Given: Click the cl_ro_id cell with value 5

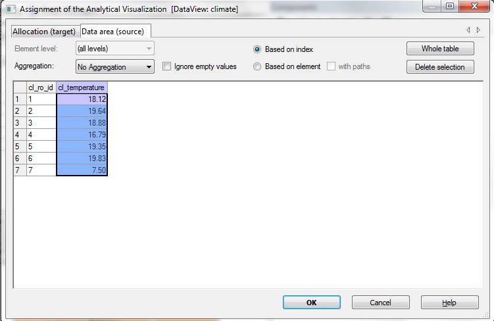Looking at the screenshot, I should tap(41, 147).
